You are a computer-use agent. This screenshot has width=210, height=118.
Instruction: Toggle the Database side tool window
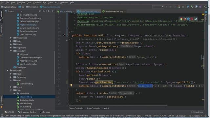(x=206, y=17)
